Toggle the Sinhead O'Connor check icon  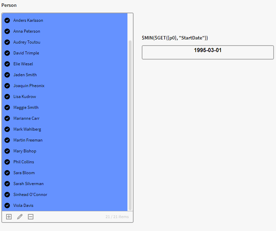pos(7,195)
